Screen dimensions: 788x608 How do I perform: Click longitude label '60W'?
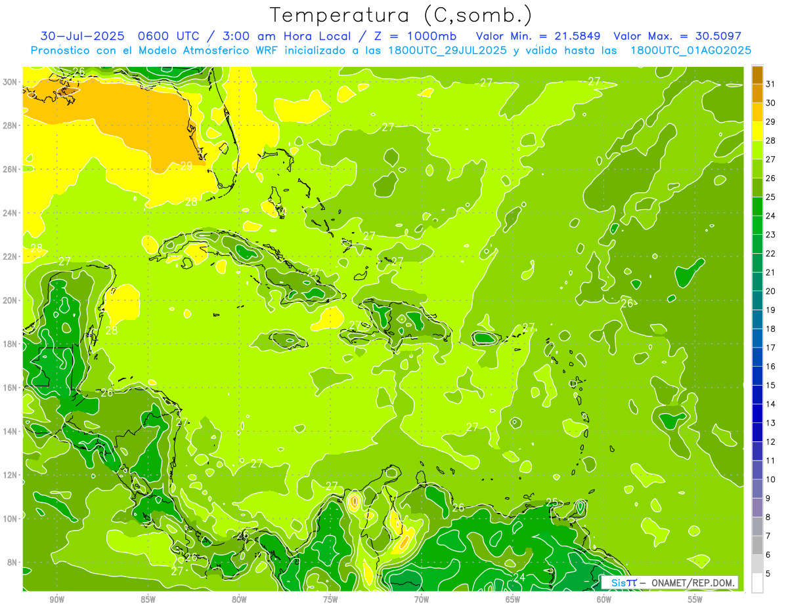604,599
